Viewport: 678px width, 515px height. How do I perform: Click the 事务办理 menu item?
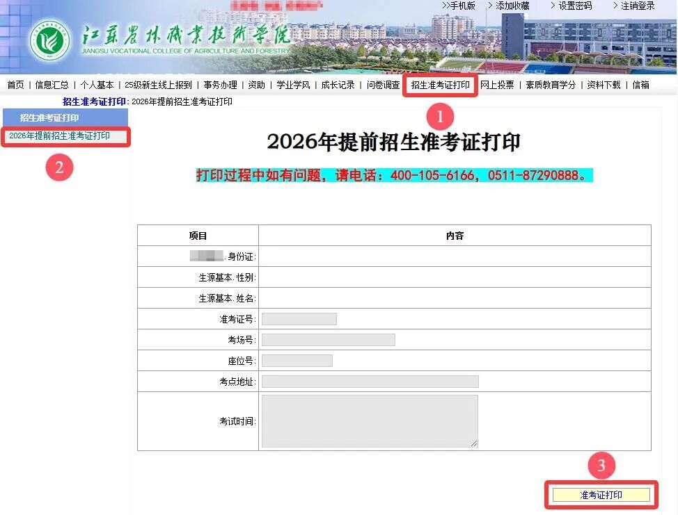[x=220, y=85]
